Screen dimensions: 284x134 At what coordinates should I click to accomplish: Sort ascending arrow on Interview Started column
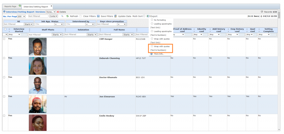coord(9,29)
